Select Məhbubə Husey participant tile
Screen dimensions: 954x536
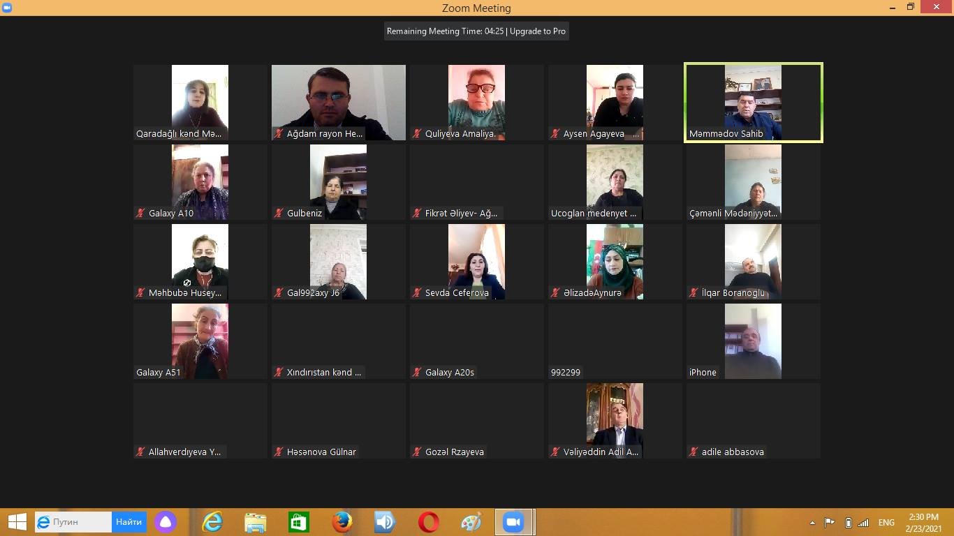click(x=200, y=262)
